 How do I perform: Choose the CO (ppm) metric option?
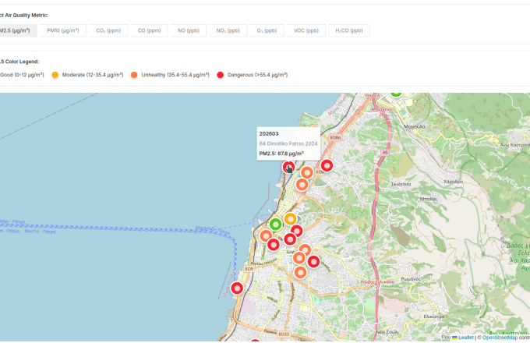click(149, 30)
